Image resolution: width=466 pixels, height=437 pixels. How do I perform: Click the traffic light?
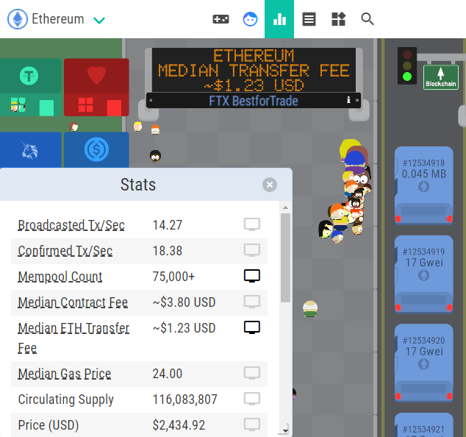pyautogui.click(x=407, y=65)
